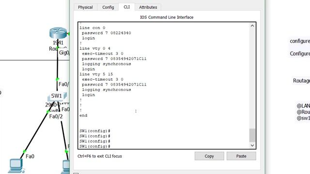Click the Copy button

point(209,156)
